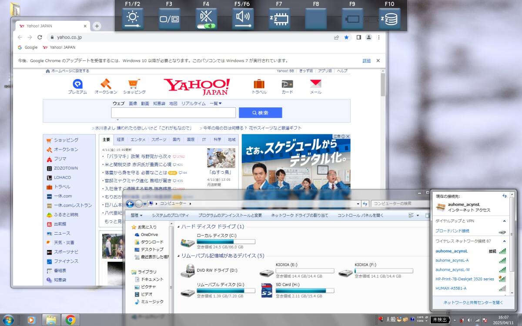Share this page from the address bar

pyautogui.click(x=336, y=37)
